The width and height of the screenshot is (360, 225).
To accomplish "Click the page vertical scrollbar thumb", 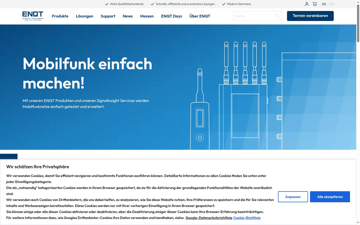I will tap(358, 23).
